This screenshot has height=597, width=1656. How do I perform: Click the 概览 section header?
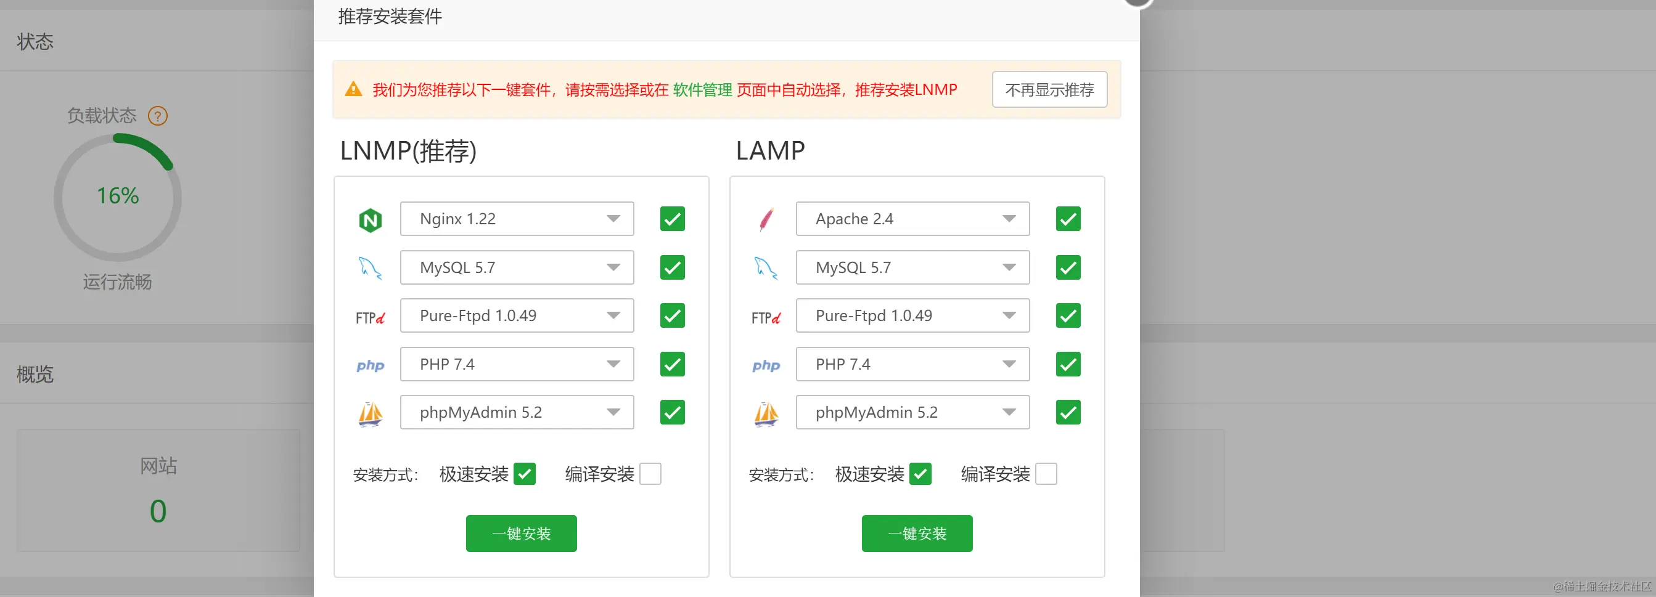(35, 375)
